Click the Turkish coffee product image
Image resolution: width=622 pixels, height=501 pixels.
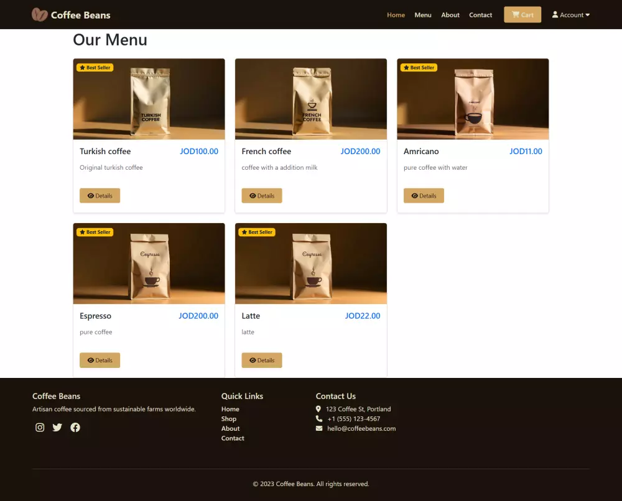coord(149,99)
